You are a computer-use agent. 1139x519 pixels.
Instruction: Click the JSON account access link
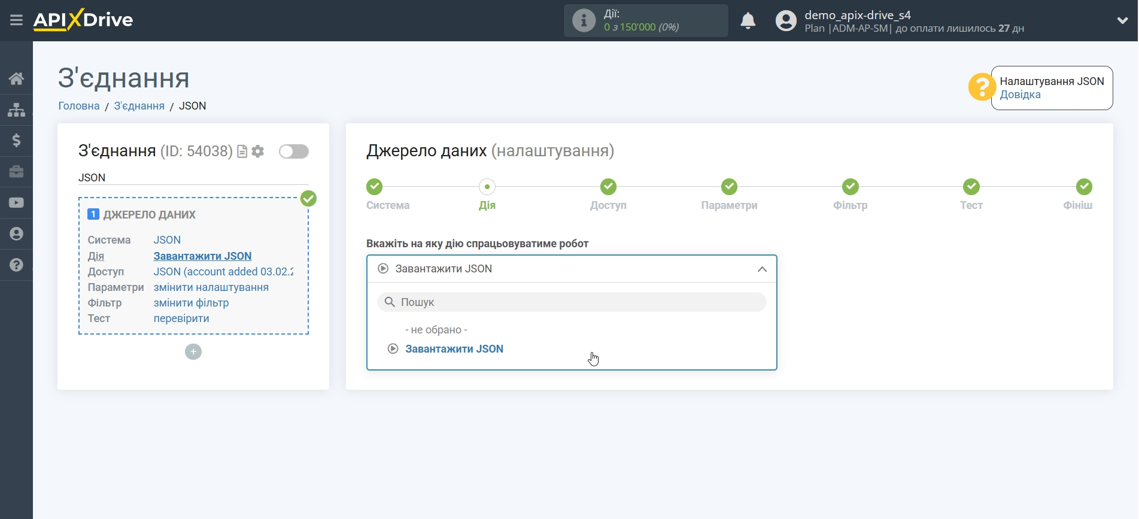tap(223, 272)
